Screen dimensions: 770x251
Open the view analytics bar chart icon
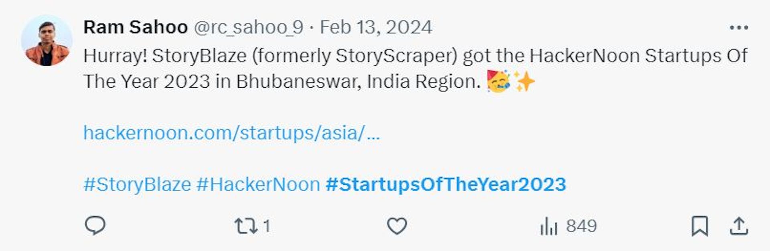tap(548, 226)
